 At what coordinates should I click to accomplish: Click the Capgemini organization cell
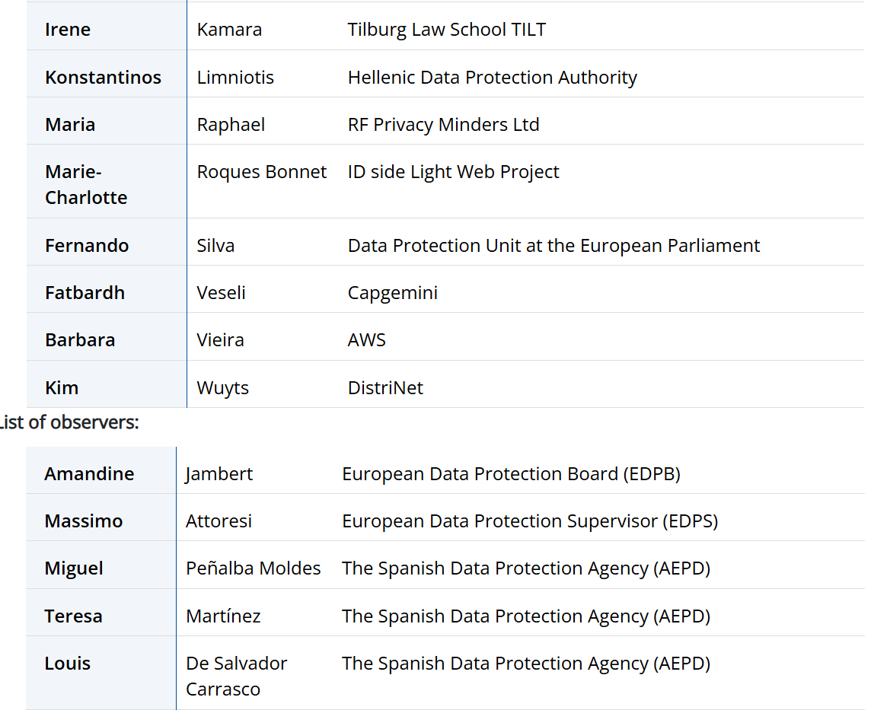pyautogui.click(x=392, y=293)
